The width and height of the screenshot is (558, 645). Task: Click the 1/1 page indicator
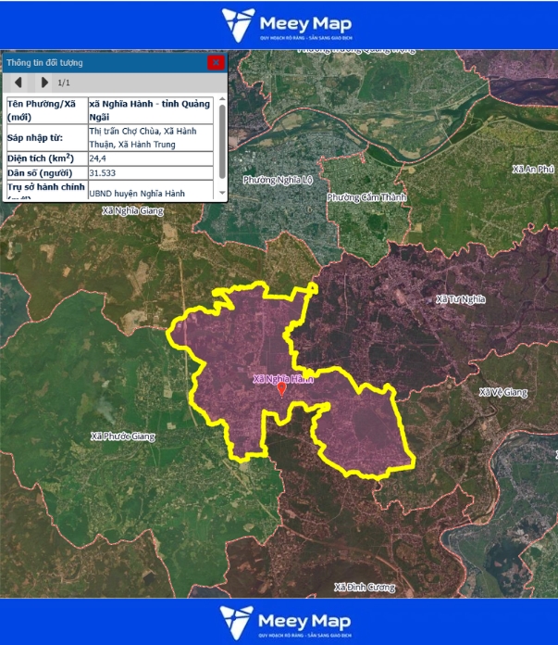pos(64,82)
